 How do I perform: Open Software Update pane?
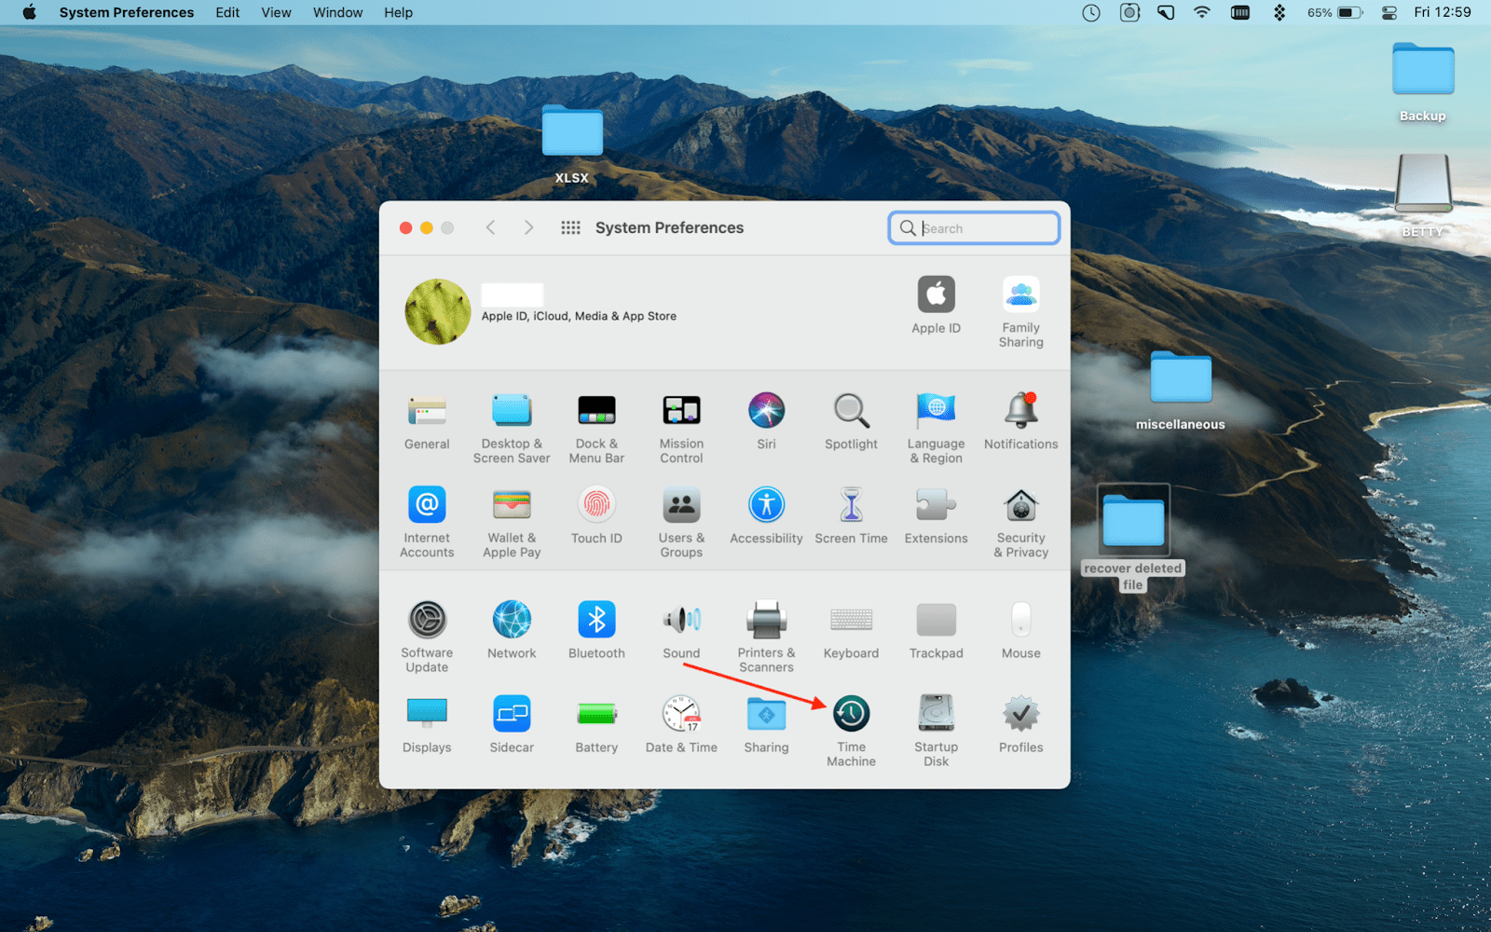coord(427,637)
